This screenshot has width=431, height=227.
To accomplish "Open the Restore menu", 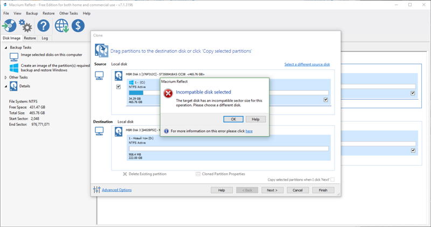I will click(48, 13).
